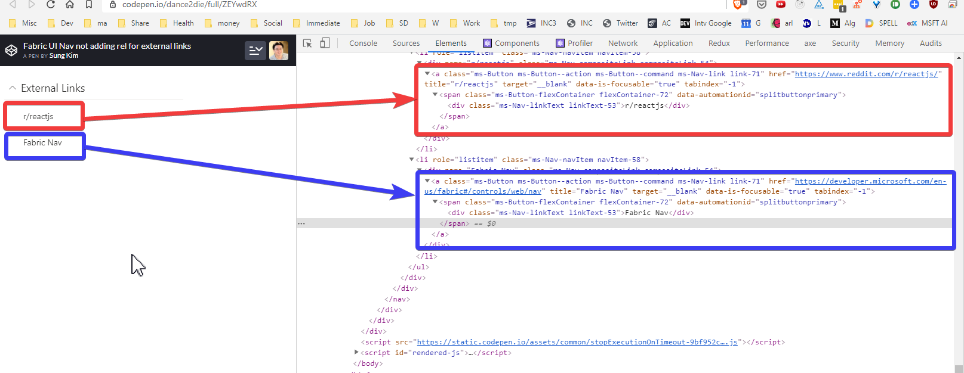Click the blue plus extension icon
The height and width of the screenshot is (373, 964).
914,4
